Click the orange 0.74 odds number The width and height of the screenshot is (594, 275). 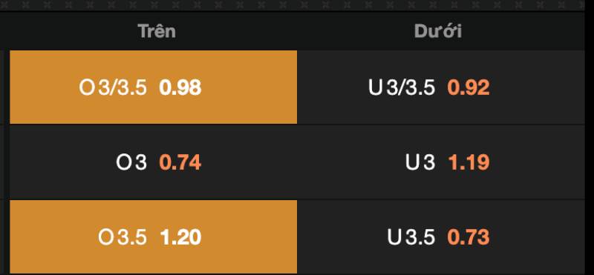[x=180, y=162]
